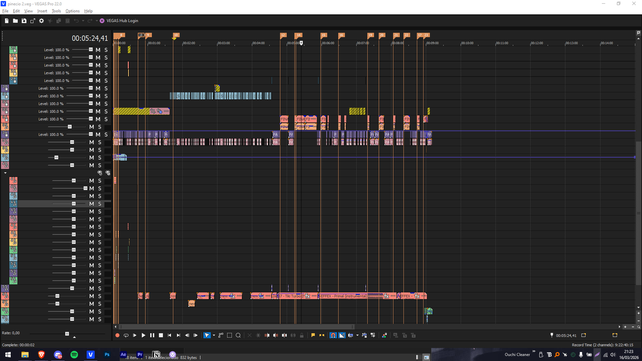Open Project Properties with the gear icon

point(41,21)
